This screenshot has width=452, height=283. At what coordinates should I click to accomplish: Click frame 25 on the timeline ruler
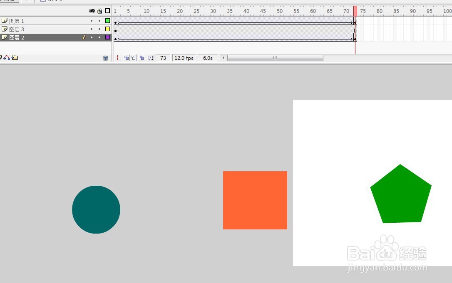(x=196, y=11)
